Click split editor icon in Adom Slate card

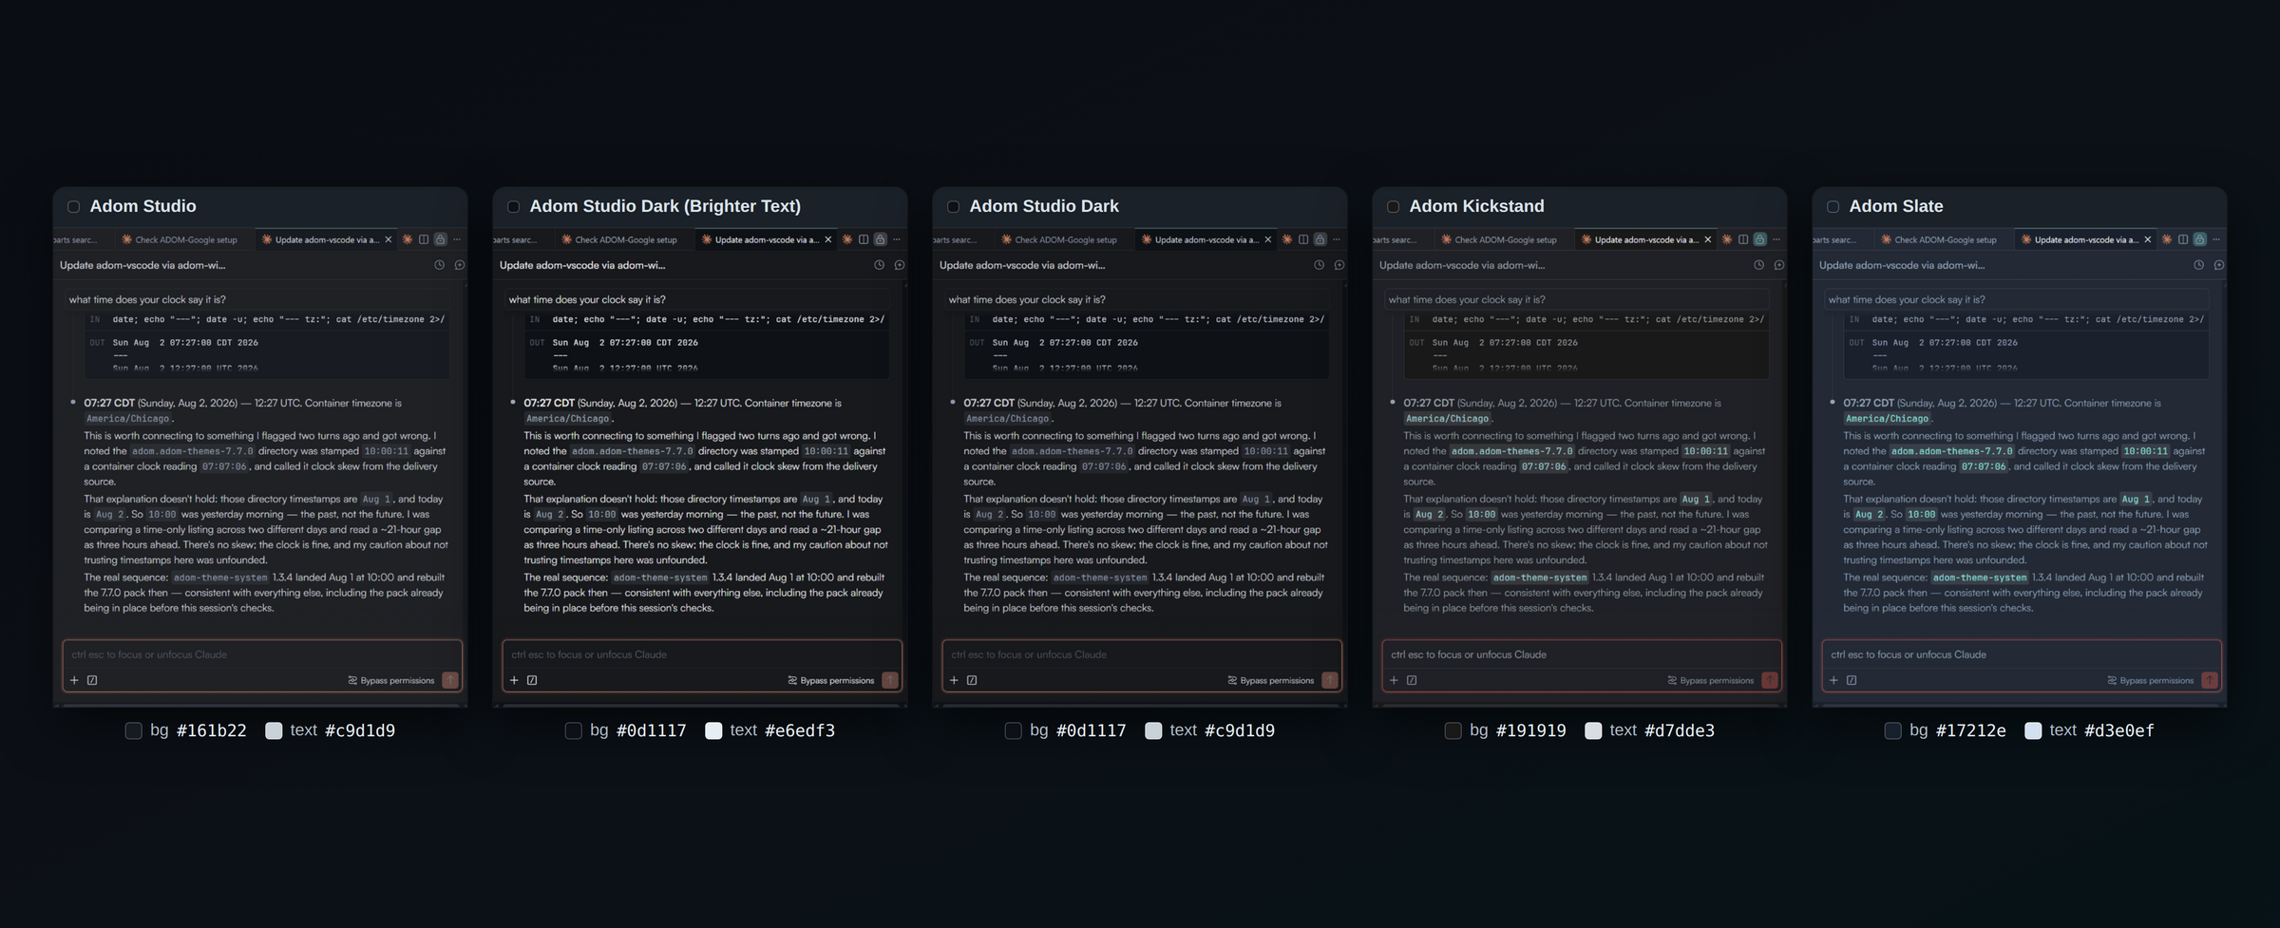[2183, 239]
